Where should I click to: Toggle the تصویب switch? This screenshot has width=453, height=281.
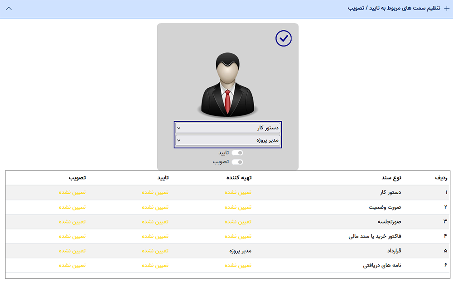[x=237, y=162]
